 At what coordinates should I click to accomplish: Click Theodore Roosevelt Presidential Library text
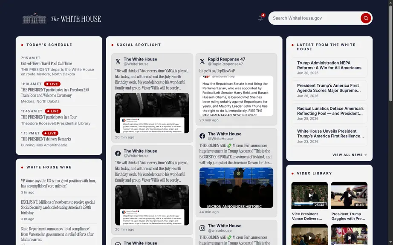tap(56, 123)
